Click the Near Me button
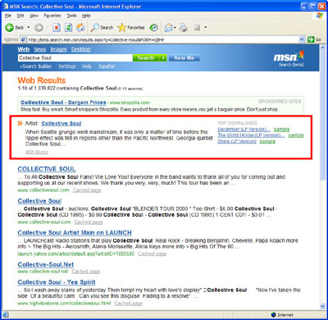This screenshot has width=328, height=320. point(184,58)
